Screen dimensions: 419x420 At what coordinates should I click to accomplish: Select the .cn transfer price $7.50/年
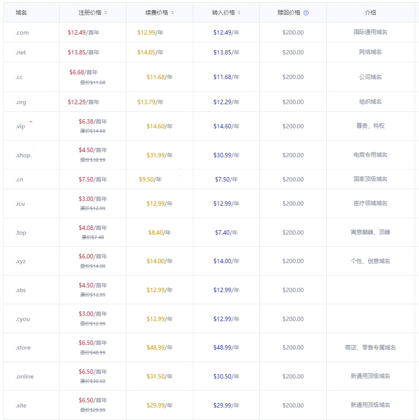tap(226, 178)
